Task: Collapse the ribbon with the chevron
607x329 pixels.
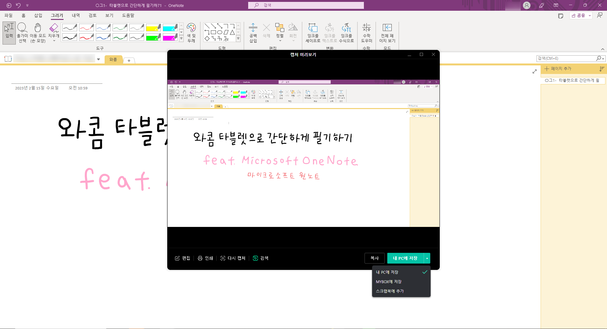Action: tap(603, 49)
